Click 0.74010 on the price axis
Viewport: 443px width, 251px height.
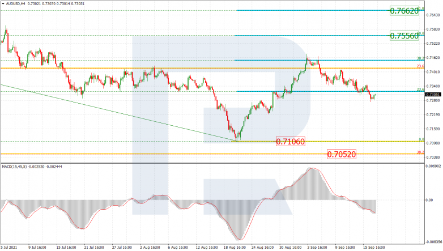coord(433,72)
